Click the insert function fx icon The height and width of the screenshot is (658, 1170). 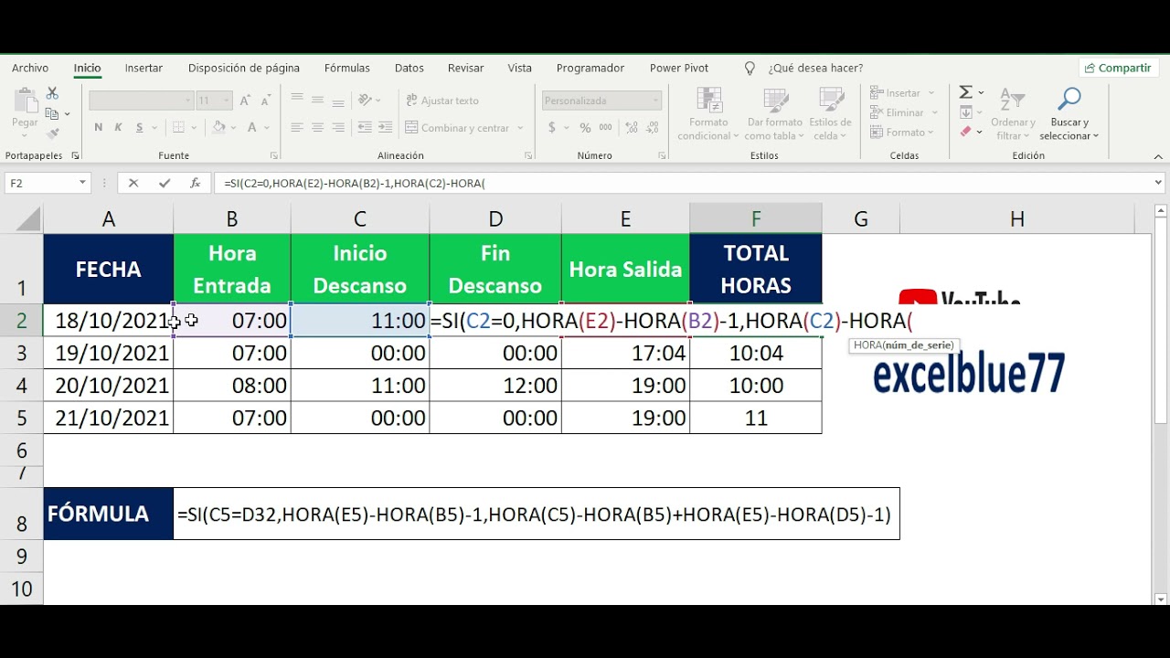[x=195, y=183]
